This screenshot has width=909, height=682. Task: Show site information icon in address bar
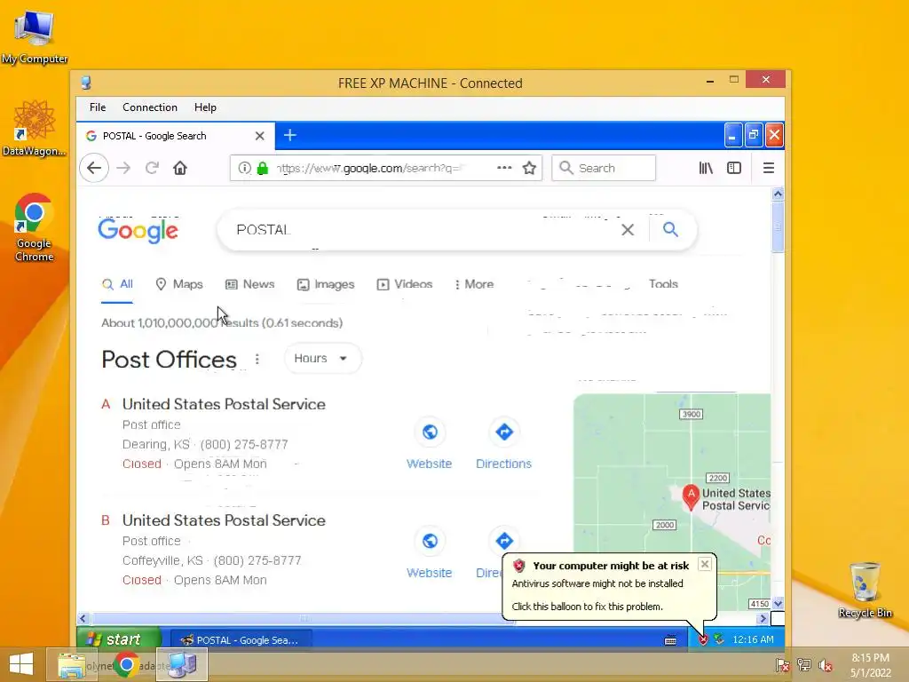point(245,168)
